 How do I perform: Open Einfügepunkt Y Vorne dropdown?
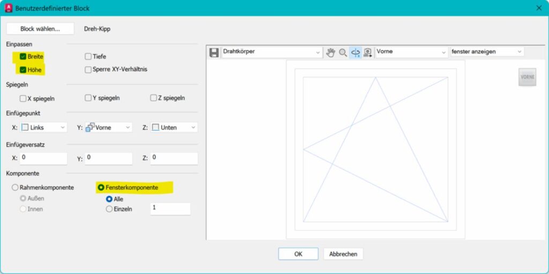click(x=108, y=127)
